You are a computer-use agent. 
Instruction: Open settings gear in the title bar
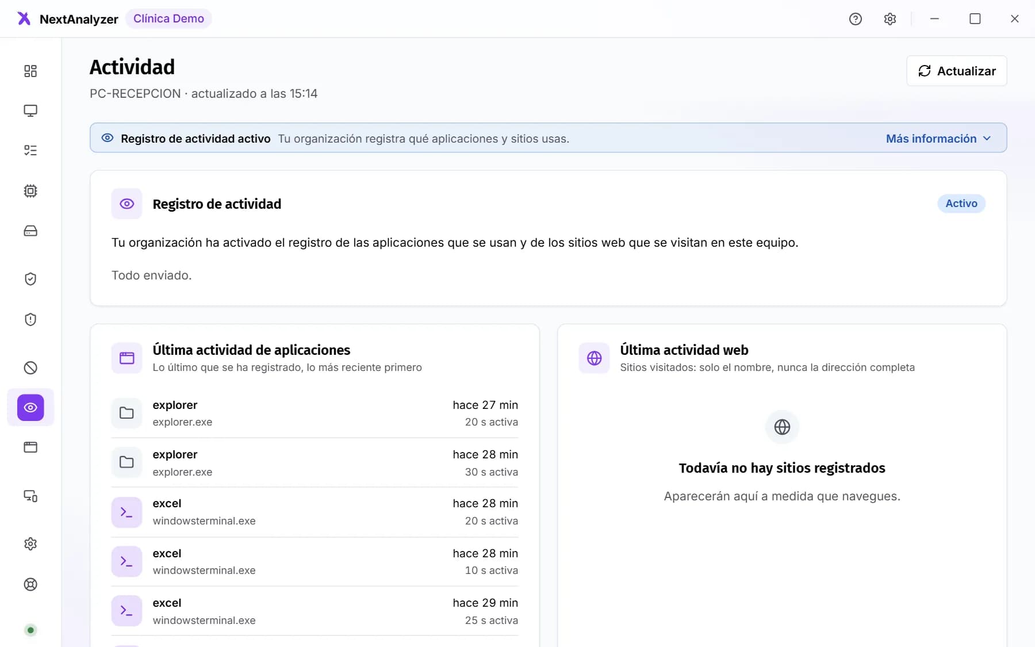[890, 19]
